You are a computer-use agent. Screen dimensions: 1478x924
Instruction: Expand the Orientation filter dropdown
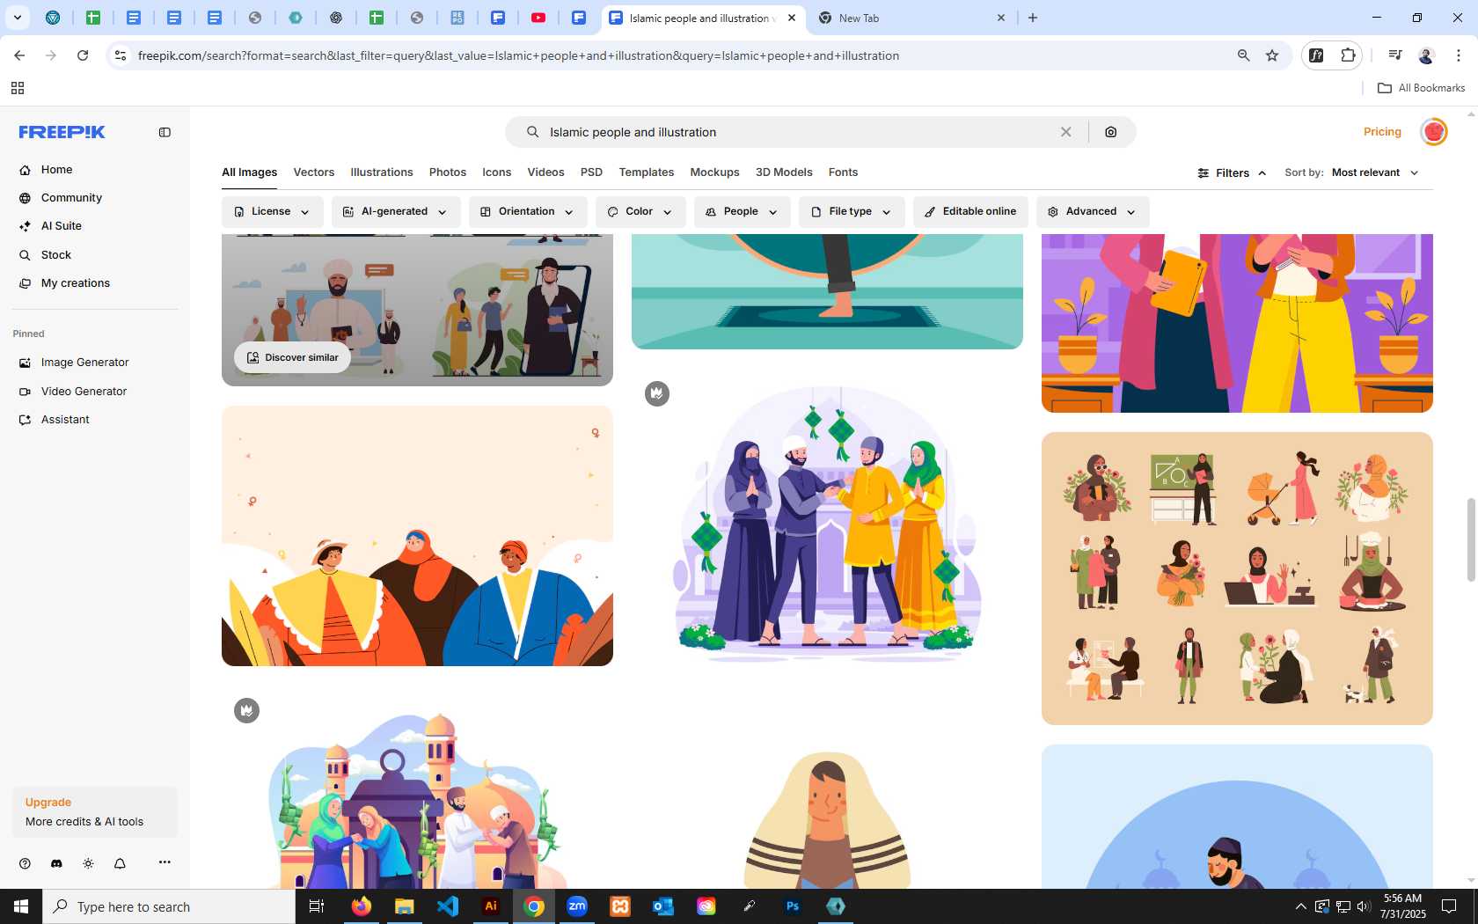point(528,212)
